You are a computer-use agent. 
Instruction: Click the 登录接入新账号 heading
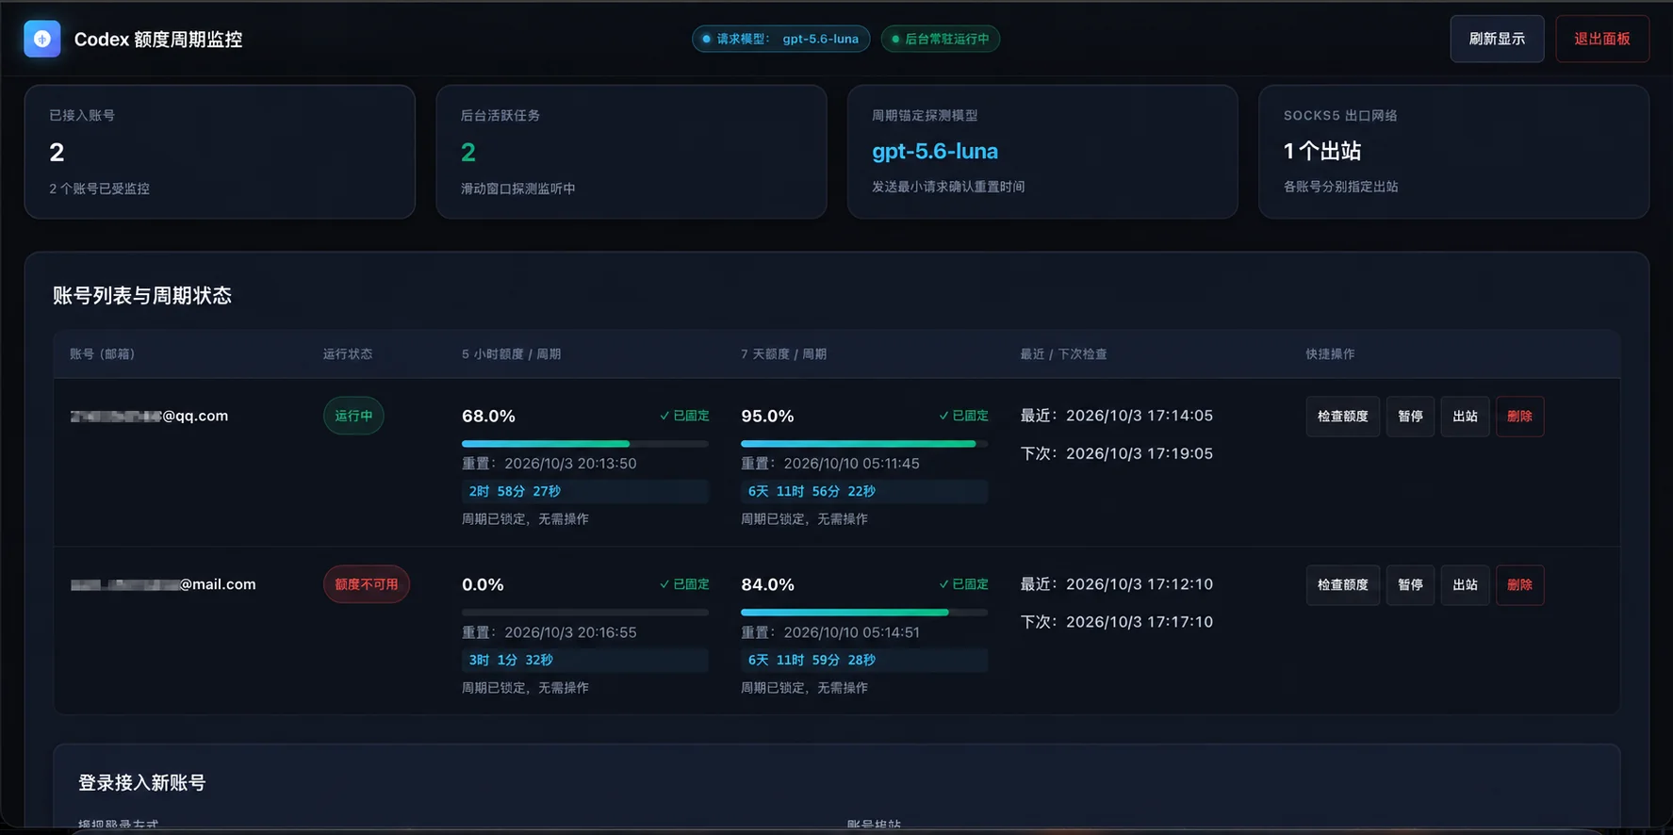click(141, 782)
